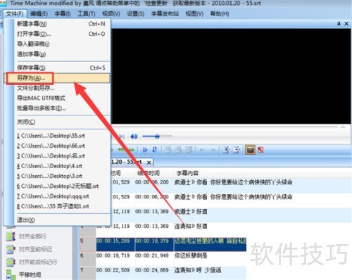Open the 文件(F) menu
352x280 pixels.
point(15,13)
